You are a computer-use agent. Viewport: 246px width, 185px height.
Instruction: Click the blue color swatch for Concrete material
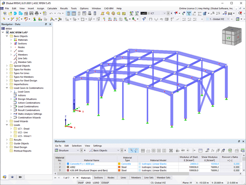[x=68, y=164]
